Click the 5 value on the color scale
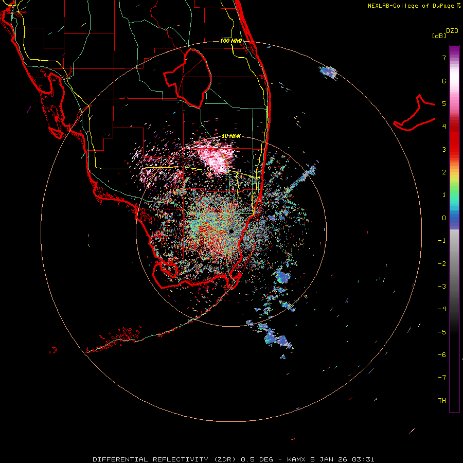This screenshot has height=463, width=463. [x=444, y=103]
